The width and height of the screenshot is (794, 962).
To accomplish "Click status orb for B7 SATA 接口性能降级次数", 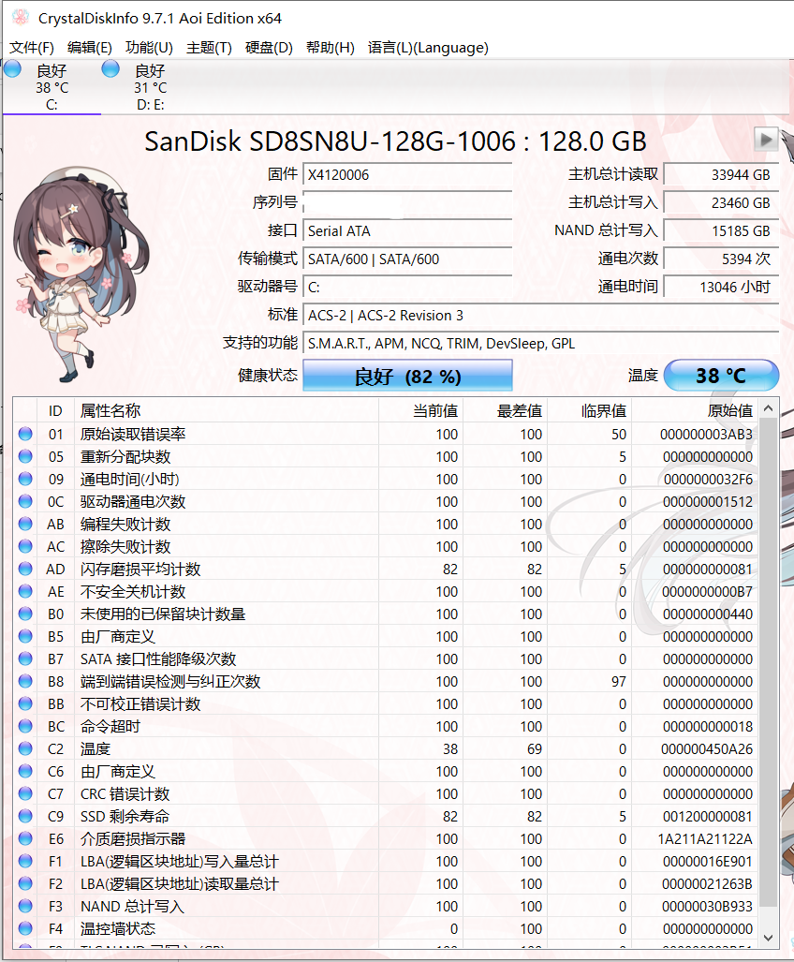I will (25, 659).
